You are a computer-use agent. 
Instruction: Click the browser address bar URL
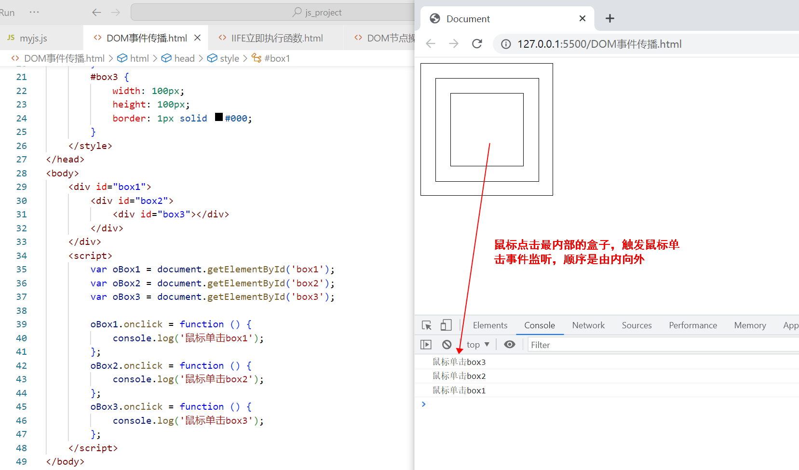pos(599,44)
